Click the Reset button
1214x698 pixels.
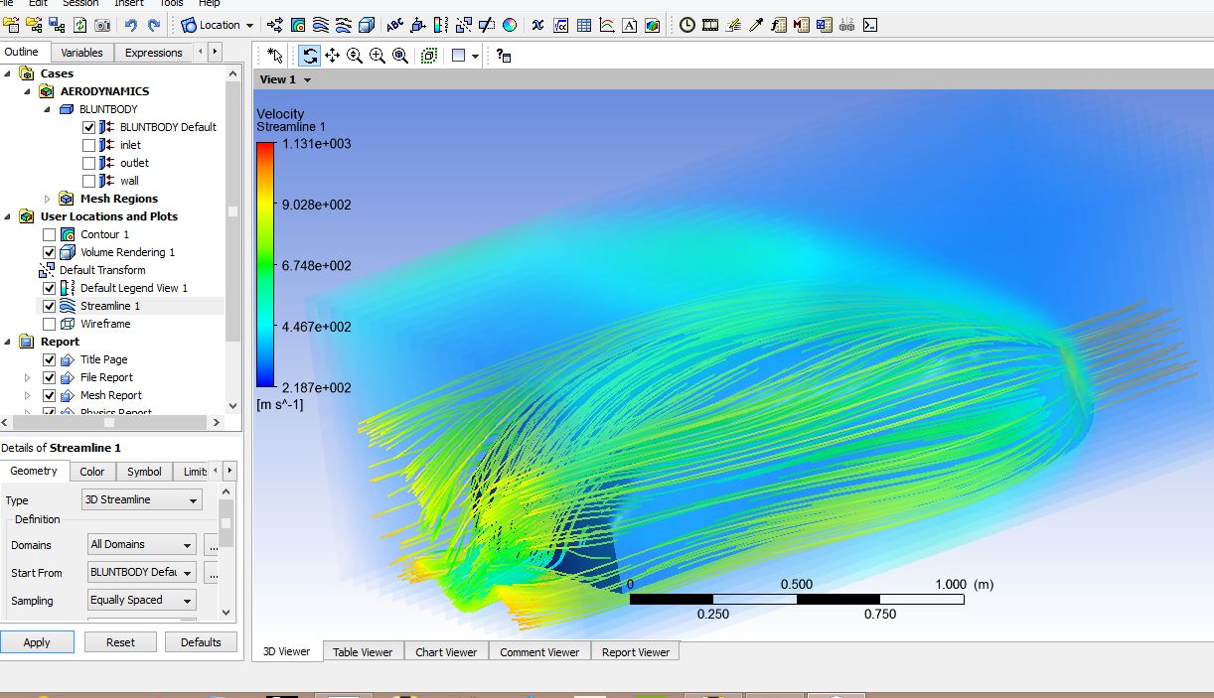click(x=120, y=642)
